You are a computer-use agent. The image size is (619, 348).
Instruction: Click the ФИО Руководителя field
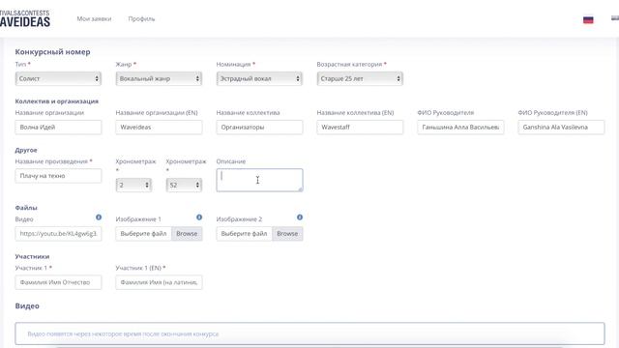pos(460,127)
